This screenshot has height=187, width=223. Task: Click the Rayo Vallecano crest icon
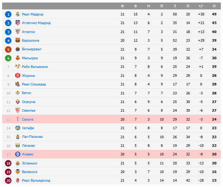pyautogui.click(x=18, y=67)
